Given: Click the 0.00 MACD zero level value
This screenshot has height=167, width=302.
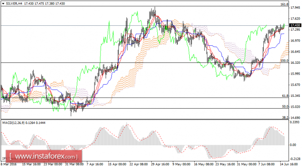Looking at the screenshot, I should coord(293,145).
